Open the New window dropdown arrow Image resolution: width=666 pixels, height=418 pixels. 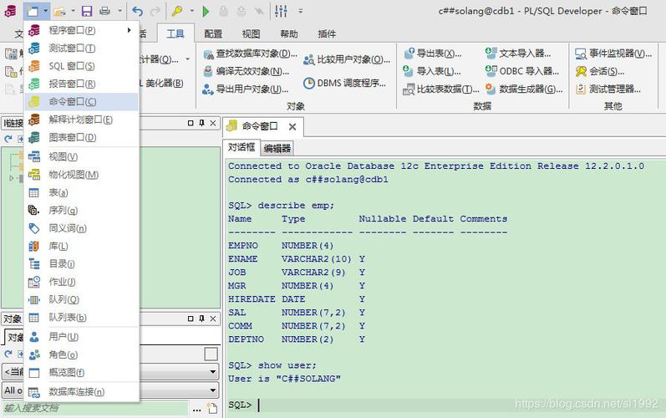point(45,11)
